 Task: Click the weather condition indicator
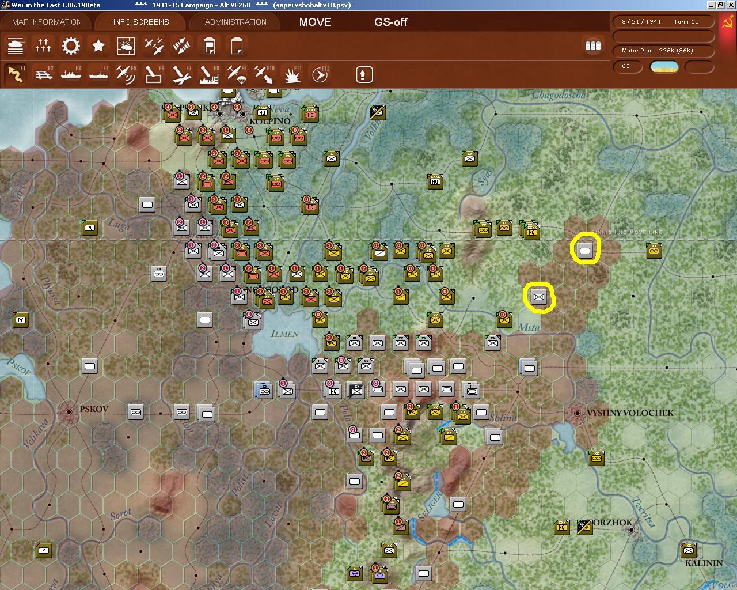coord(664,66)
